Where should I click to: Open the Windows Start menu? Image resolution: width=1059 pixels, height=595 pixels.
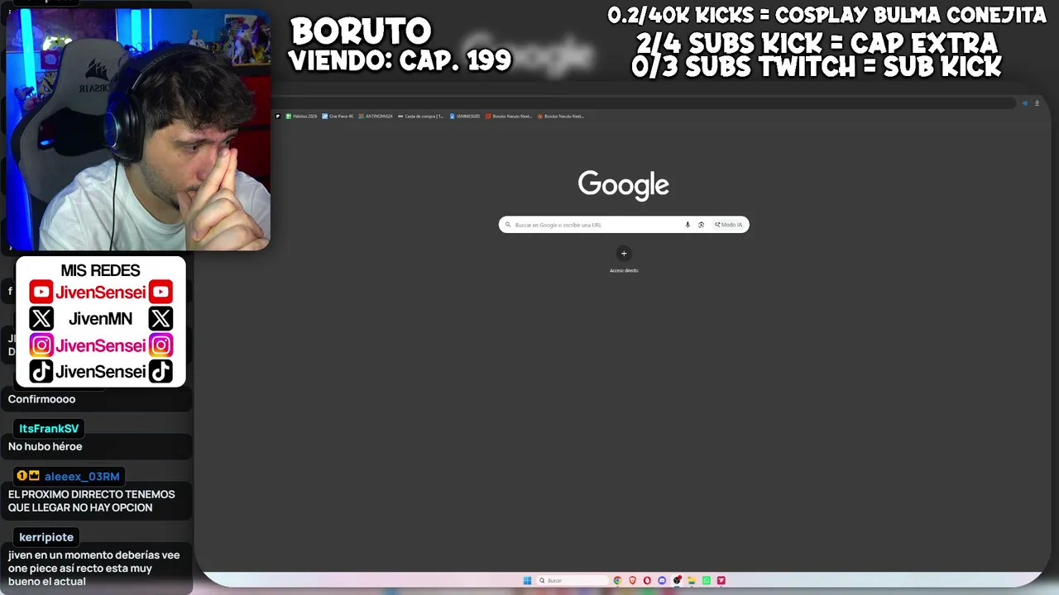coord(527,580)
